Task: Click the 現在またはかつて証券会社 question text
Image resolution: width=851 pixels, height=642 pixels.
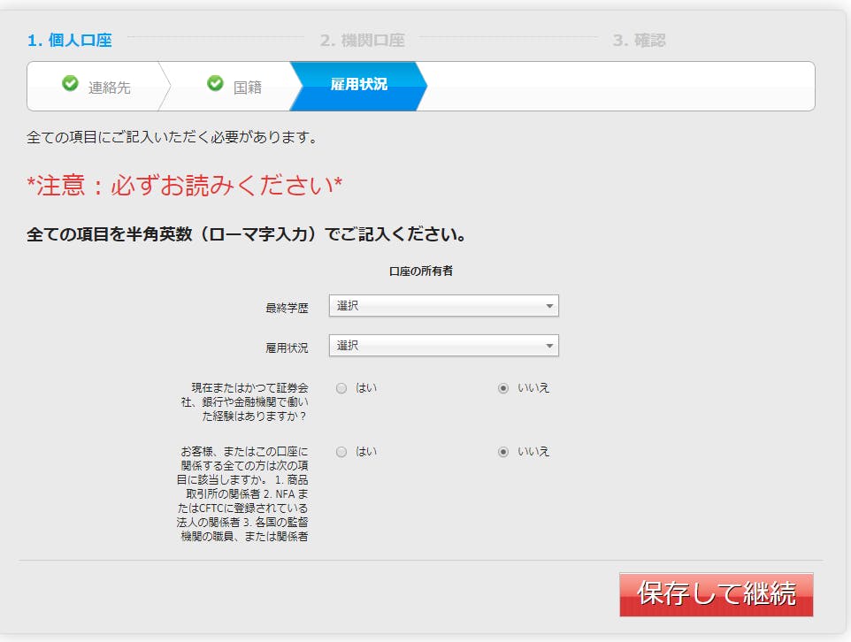Action: coord(245,401)
